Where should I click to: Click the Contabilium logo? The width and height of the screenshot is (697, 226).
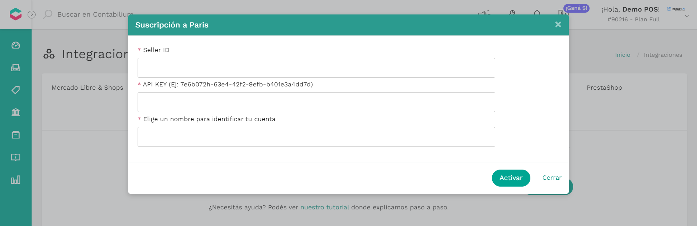tap(16, 14)
